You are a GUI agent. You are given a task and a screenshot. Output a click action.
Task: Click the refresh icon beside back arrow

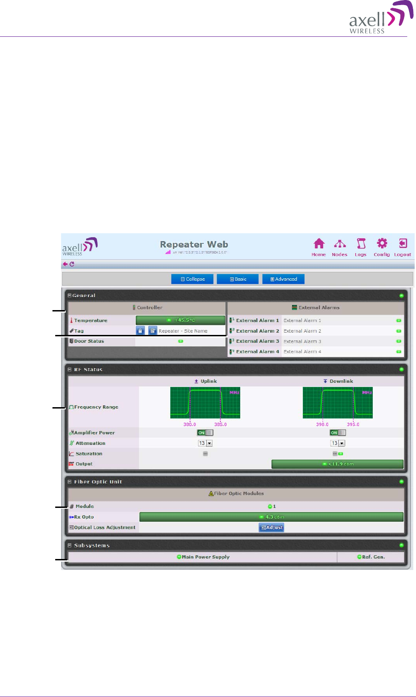pos(72,264)
